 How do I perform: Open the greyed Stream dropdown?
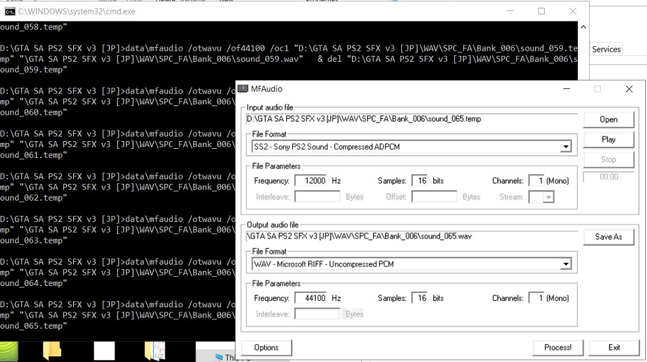pyautogui.click(x=548, y=197)
